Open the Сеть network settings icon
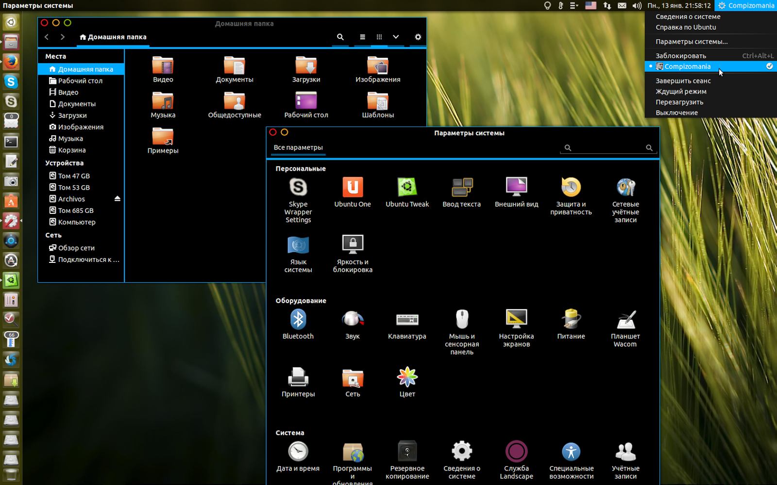 point(353,382)
